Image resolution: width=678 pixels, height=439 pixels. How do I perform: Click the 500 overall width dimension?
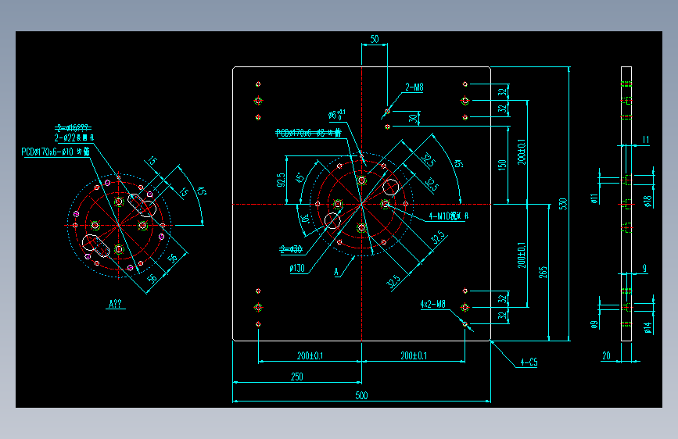361,395
